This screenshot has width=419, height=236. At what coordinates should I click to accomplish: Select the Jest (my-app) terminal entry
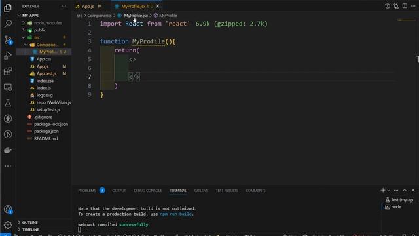(400, 199)
